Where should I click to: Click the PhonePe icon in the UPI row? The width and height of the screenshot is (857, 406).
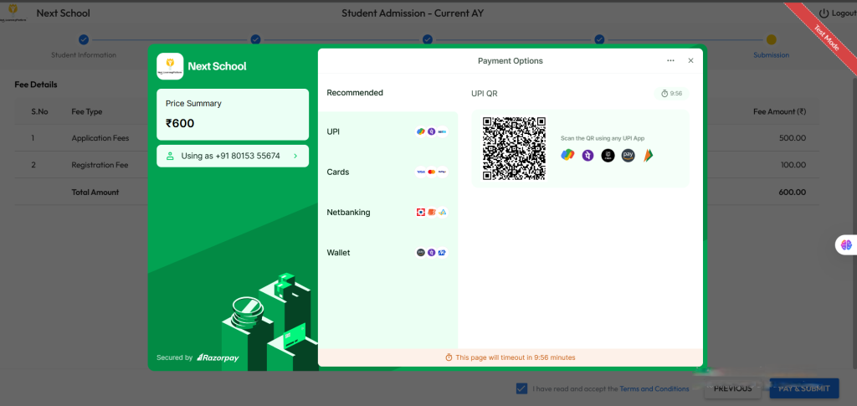(431, 131)
